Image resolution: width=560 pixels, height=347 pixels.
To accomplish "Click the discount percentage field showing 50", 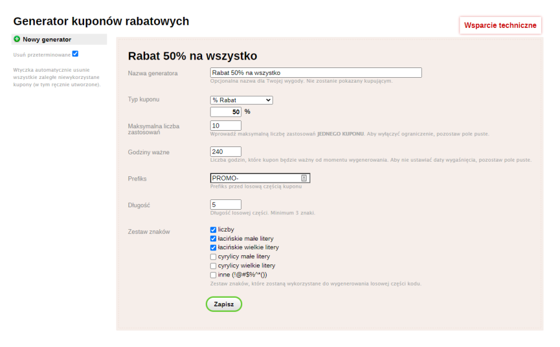I will click(x=226, y=112).
